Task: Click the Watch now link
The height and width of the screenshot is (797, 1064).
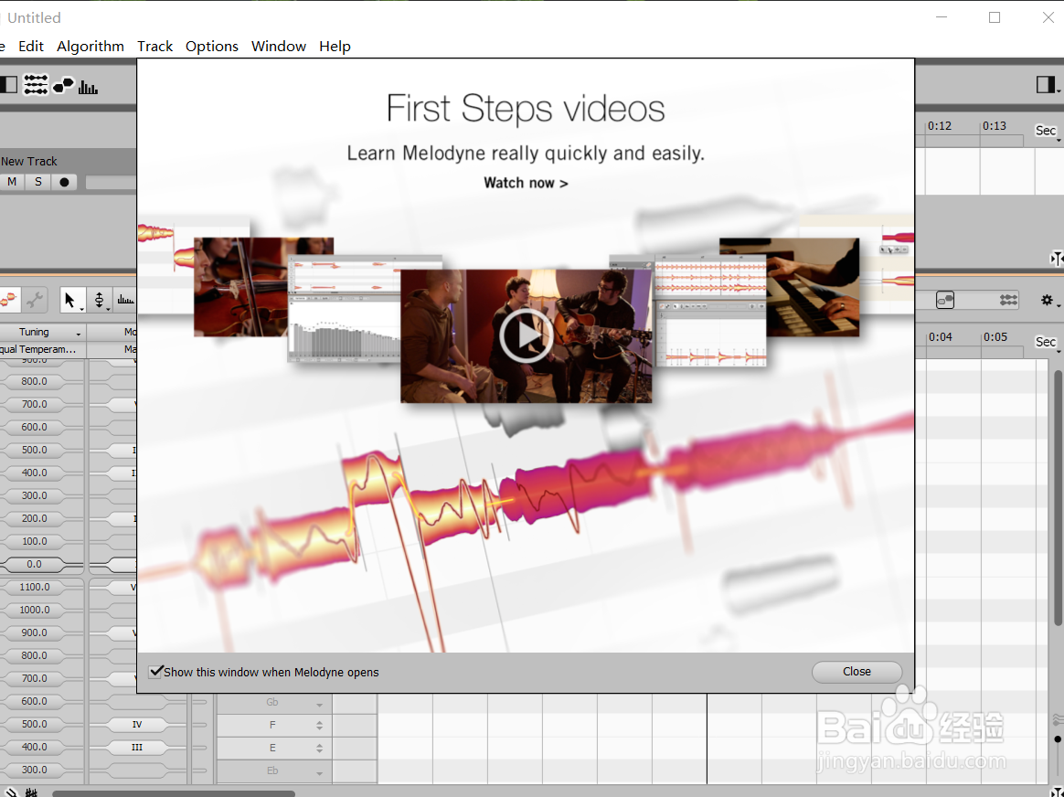Action: pos(526,183)
